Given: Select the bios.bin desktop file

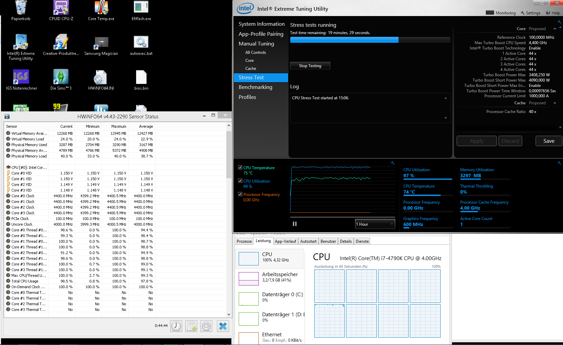Looking at the screenshot, I should 141,80.
